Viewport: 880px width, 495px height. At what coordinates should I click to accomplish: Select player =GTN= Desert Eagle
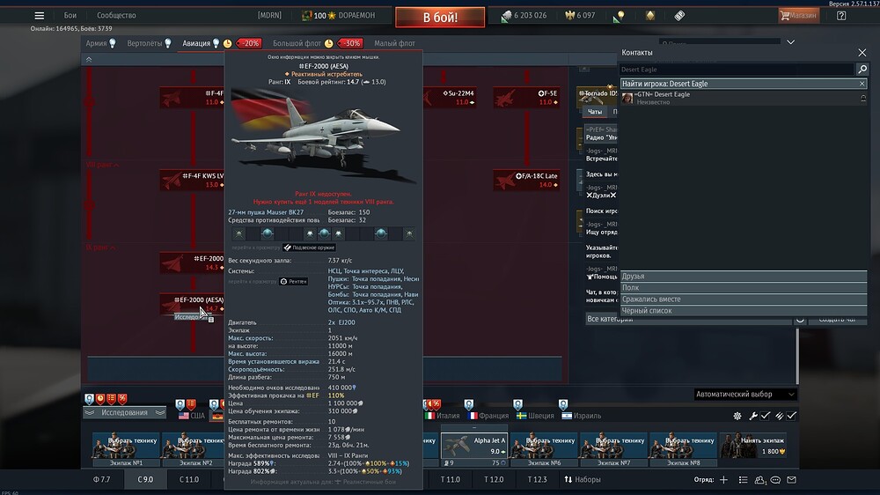tap(744, 98)
